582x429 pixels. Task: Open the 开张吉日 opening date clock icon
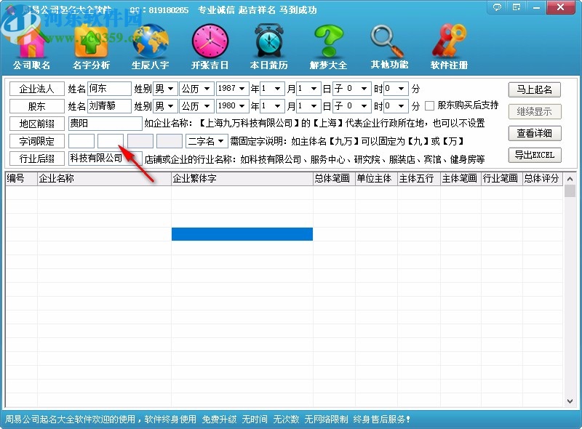[x=210, y=44]
